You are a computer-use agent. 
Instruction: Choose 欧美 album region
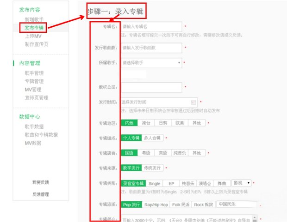click(180, 123)
